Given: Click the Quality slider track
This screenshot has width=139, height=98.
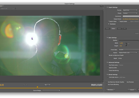Looking at the screenshot, I should pos(129,40).
